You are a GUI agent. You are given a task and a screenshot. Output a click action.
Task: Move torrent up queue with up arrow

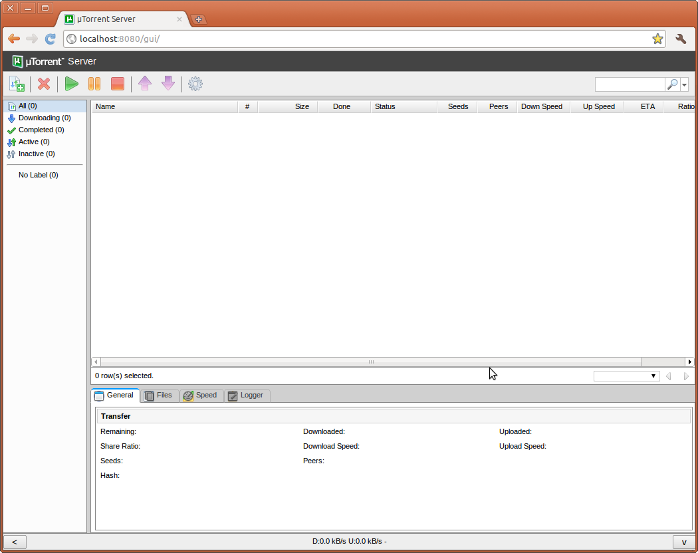[145, 83]
